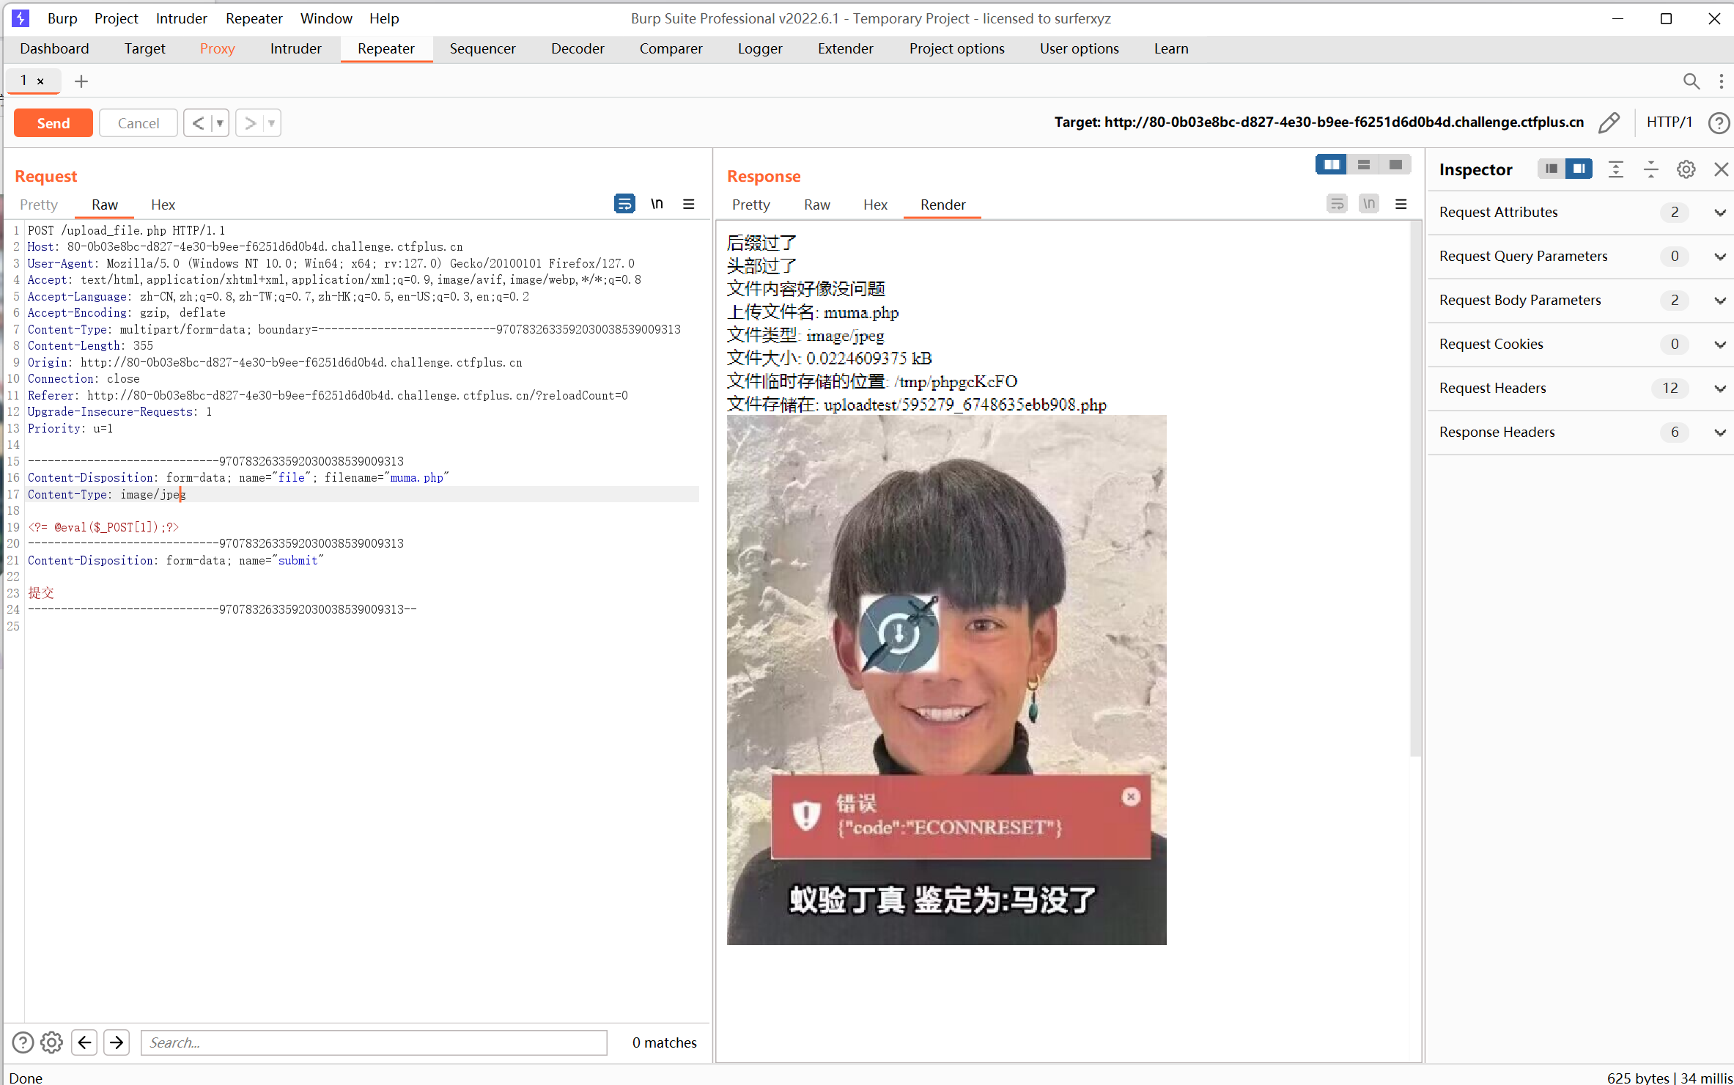Expand Request Query Parameters section

pyautogui.click(x=1581, y=257)
